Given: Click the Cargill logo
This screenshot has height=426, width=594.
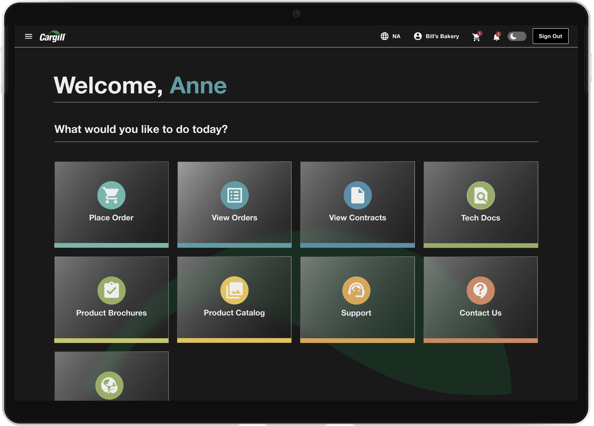Looking at the screenshot, I should [53, 36].
